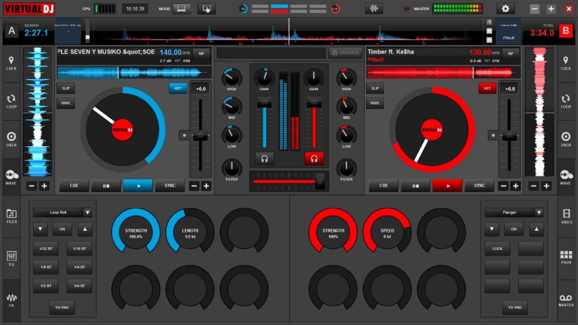Open the PADS panel icon

click(566, 257)
